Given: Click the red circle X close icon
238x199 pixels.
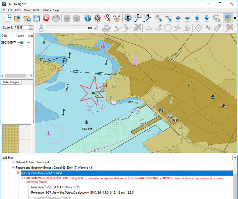Looking at the screenshot, I should 46,18.
